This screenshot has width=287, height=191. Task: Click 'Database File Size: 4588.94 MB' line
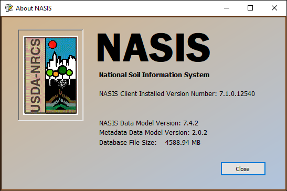point(150,143)
